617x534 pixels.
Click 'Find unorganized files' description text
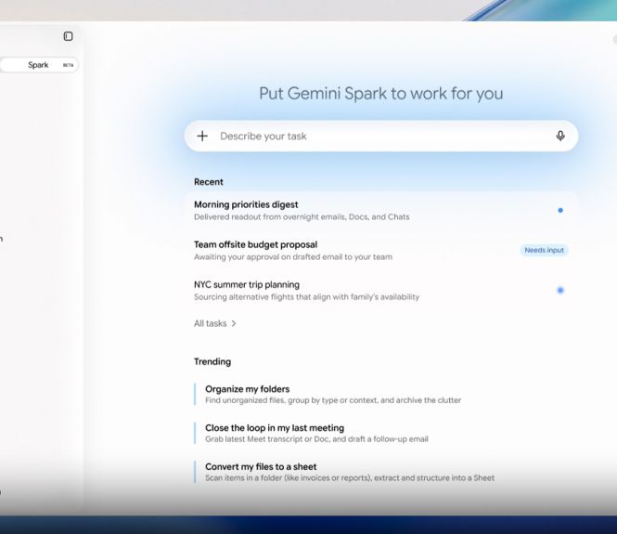click(x=333, y=400)
